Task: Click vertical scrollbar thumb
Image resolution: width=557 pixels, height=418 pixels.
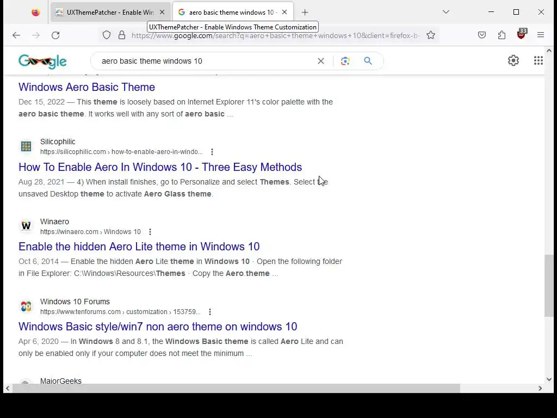Action: [549, 285]
